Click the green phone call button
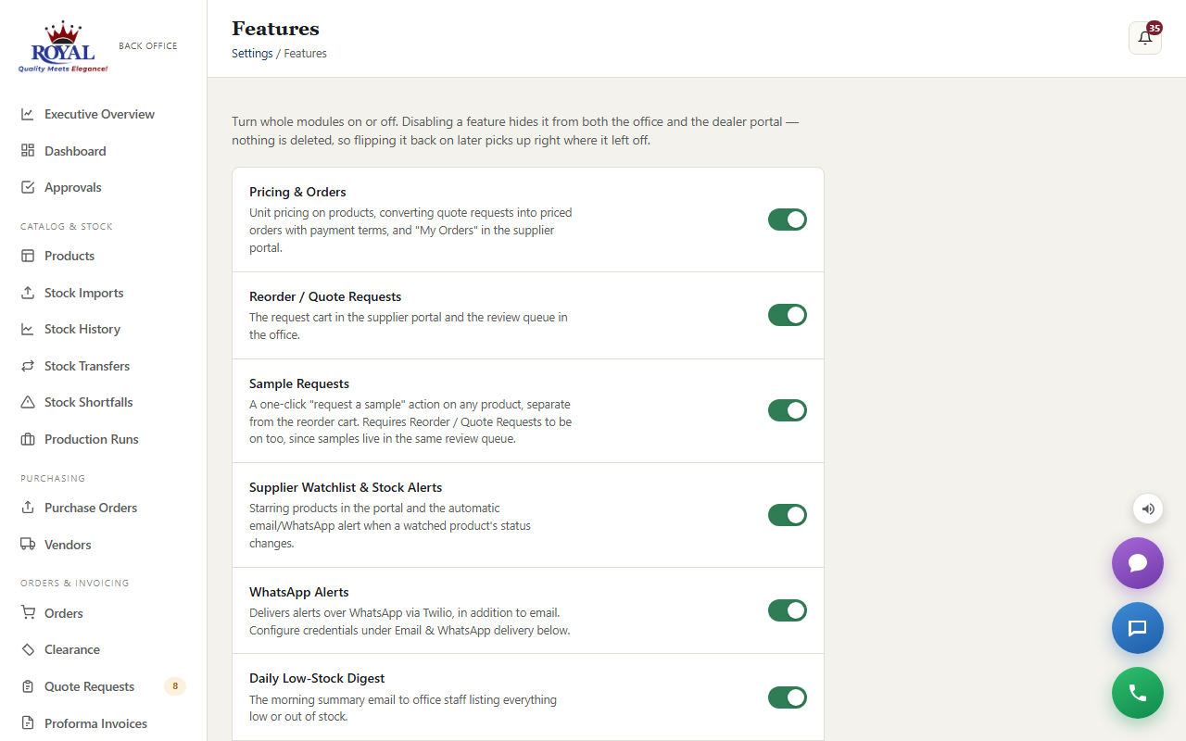 click(1138, 693)
